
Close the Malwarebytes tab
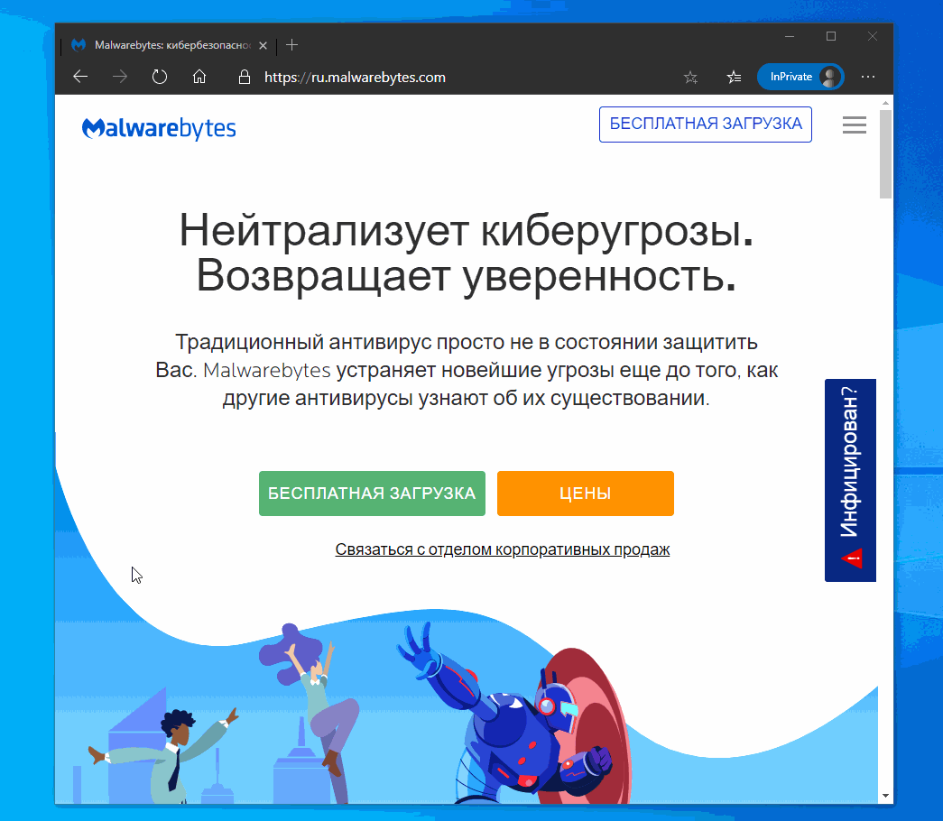263,45
